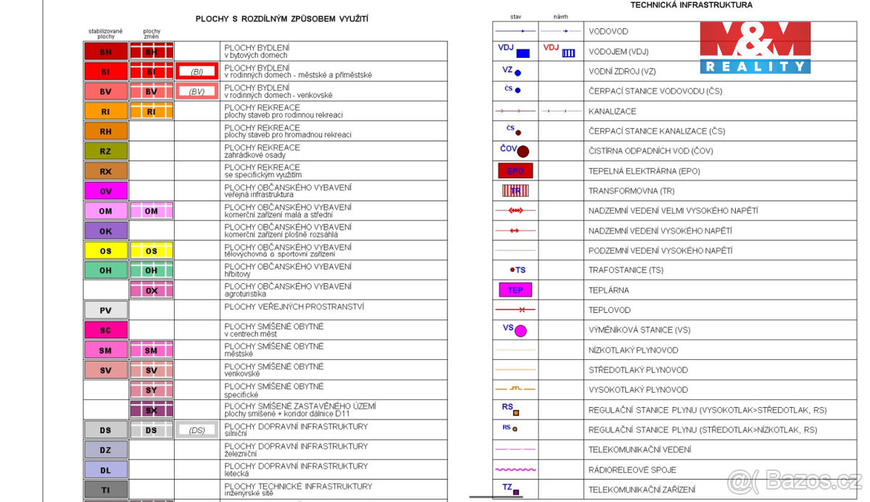The height and width of the screenshot is (502, 870).
Task: Click the blue VDJ vodojem symbol under stav
Action: click(x=514, y=51)
